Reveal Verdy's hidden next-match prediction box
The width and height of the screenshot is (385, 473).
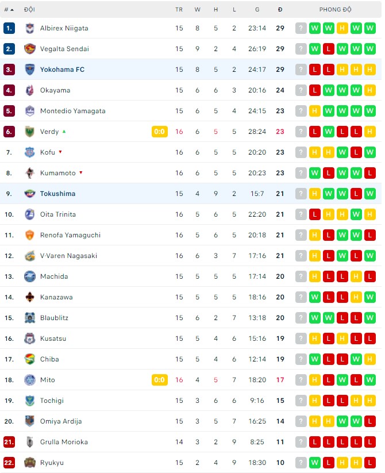301,132
